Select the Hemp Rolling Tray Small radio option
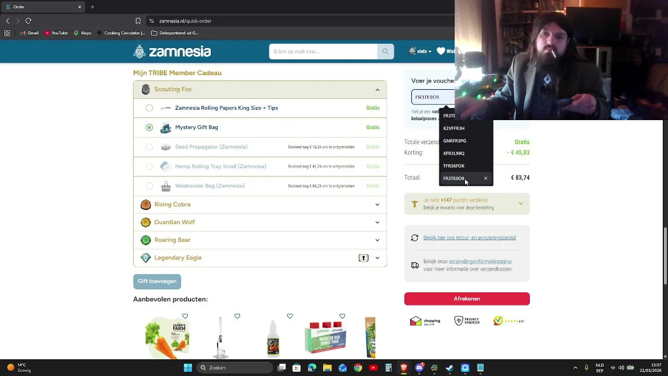Screen dimensions: 668x376 click(149, 167)
